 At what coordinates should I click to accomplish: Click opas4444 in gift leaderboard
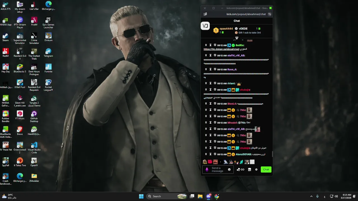[x=226, y=28]
